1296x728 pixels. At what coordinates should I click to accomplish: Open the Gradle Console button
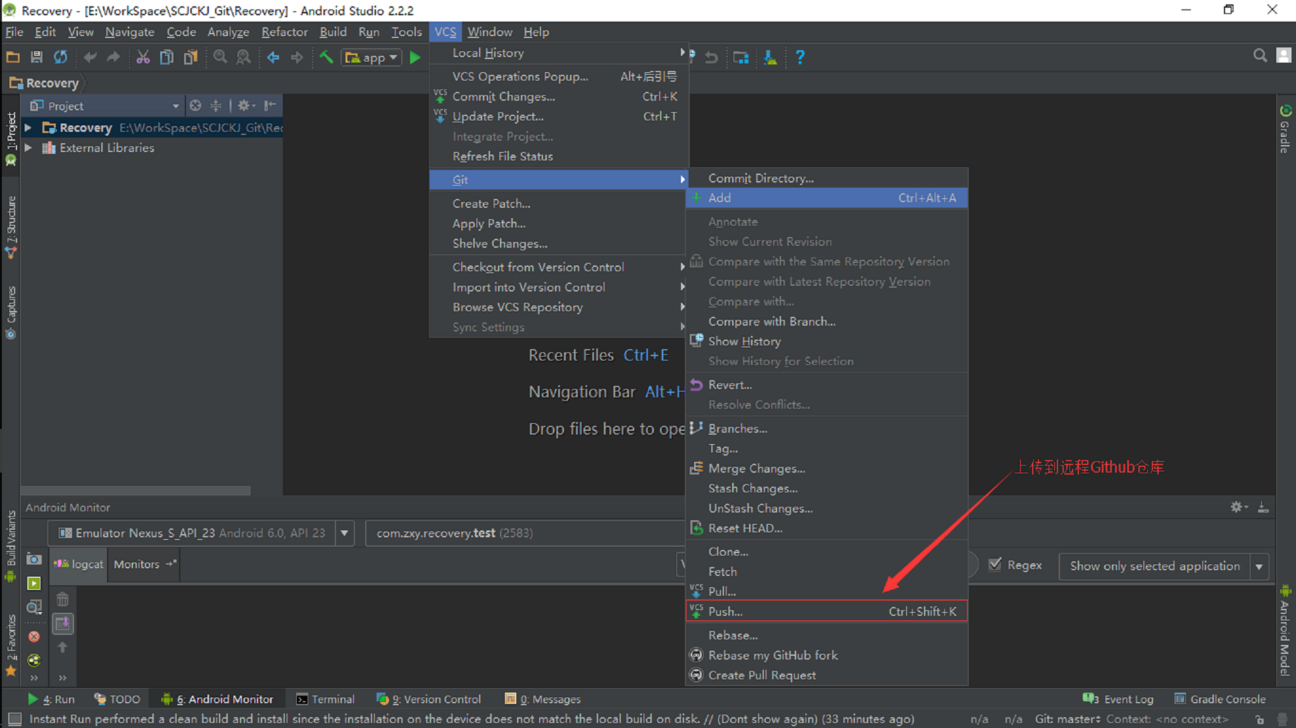pos(1220,699)
